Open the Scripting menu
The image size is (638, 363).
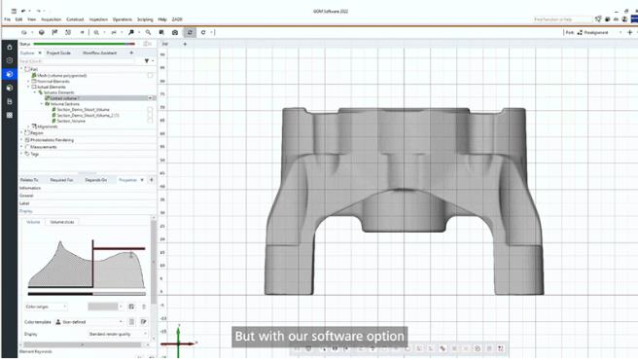[x=145, y=19]
